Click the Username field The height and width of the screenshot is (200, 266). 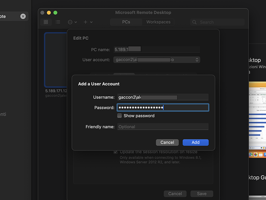[163, 97]
